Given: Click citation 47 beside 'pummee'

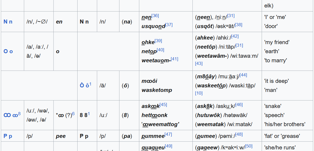Looking at the screenshot, I should point(168,134).
